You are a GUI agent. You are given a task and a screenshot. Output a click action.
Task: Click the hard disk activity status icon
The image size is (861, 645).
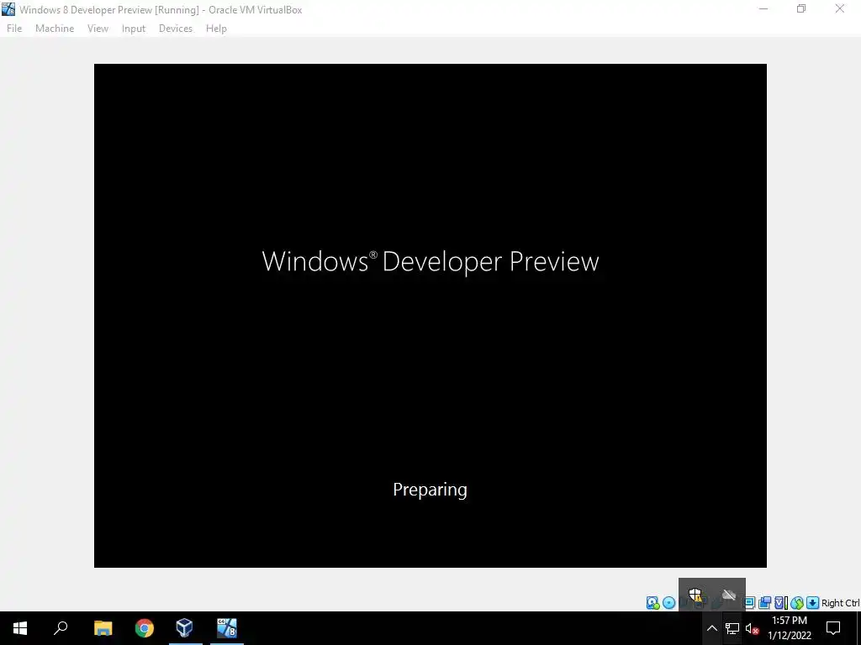(652, 603)
